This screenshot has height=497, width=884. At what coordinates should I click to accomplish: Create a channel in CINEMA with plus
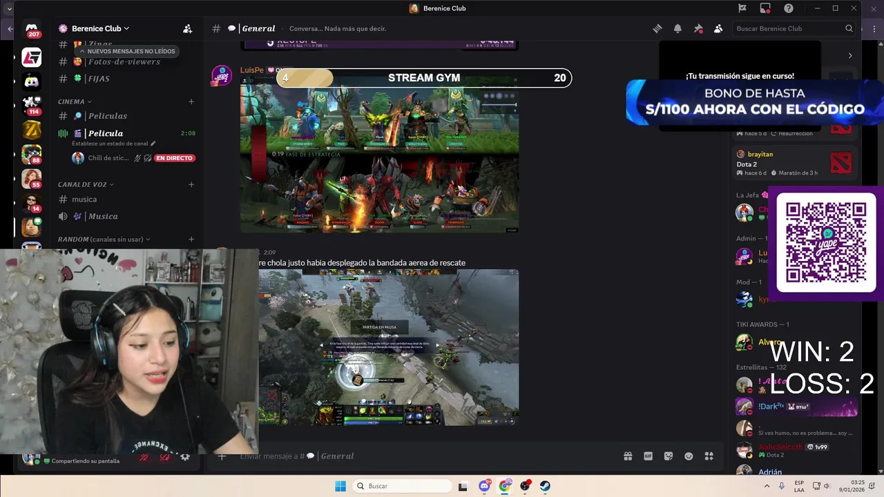pos(191,101)
